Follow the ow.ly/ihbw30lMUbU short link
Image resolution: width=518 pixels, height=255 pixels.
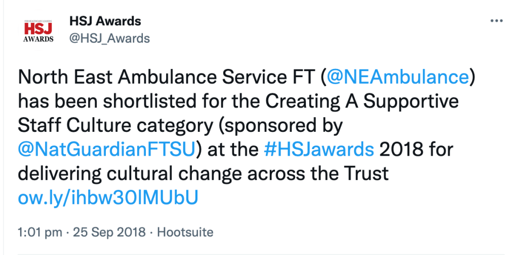107,198
